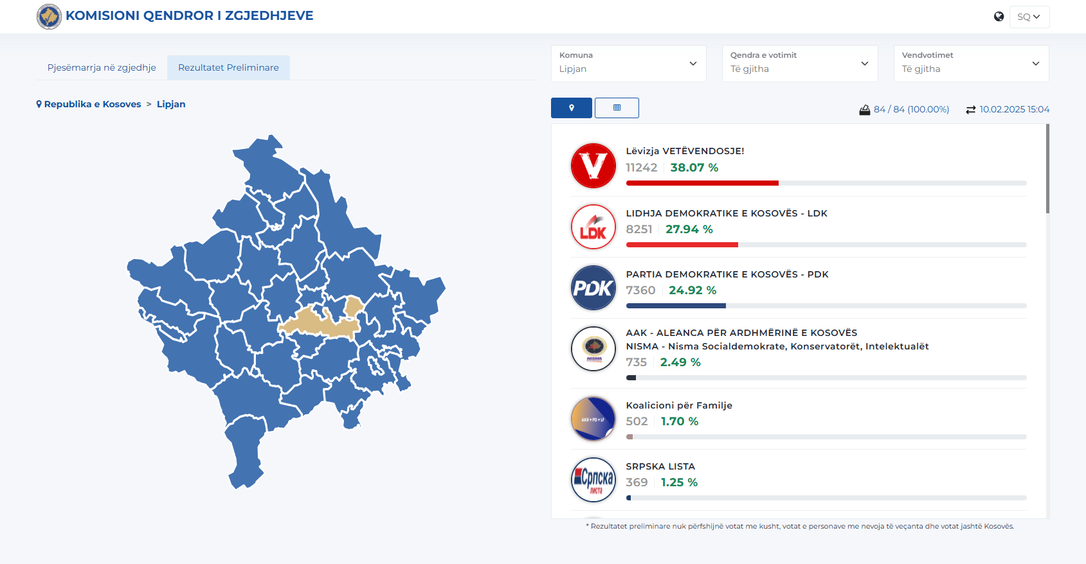Click the 502 vote count
The width and height of the screenshot is (1086, 564).
637,421
